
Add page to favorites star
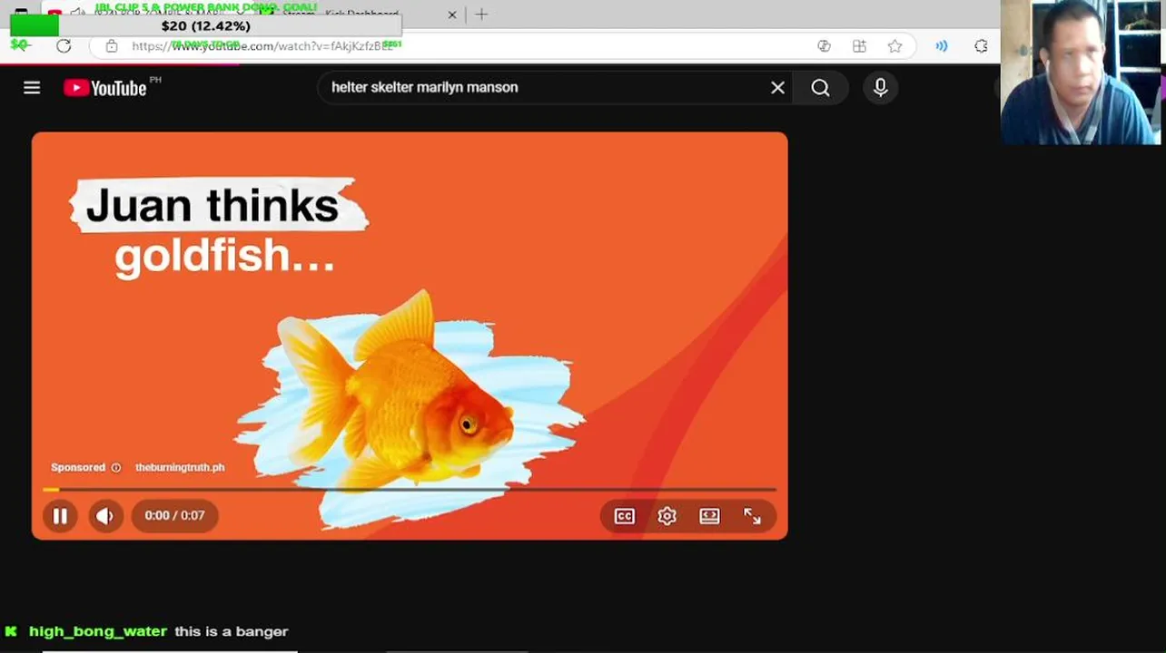pos(895,46)
